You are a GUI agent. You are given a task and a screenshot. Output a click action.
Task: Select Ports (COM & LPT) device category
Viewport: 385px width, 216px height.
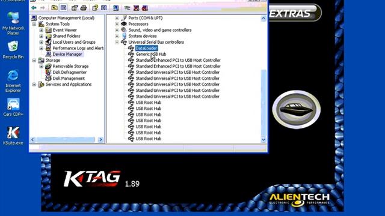point(146,18)
